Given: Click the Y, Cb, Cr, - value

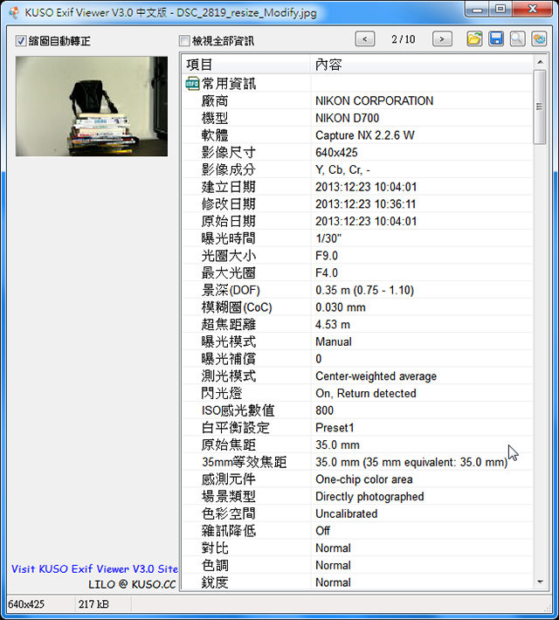Looking at the screenshot, I should click(342, 169).
